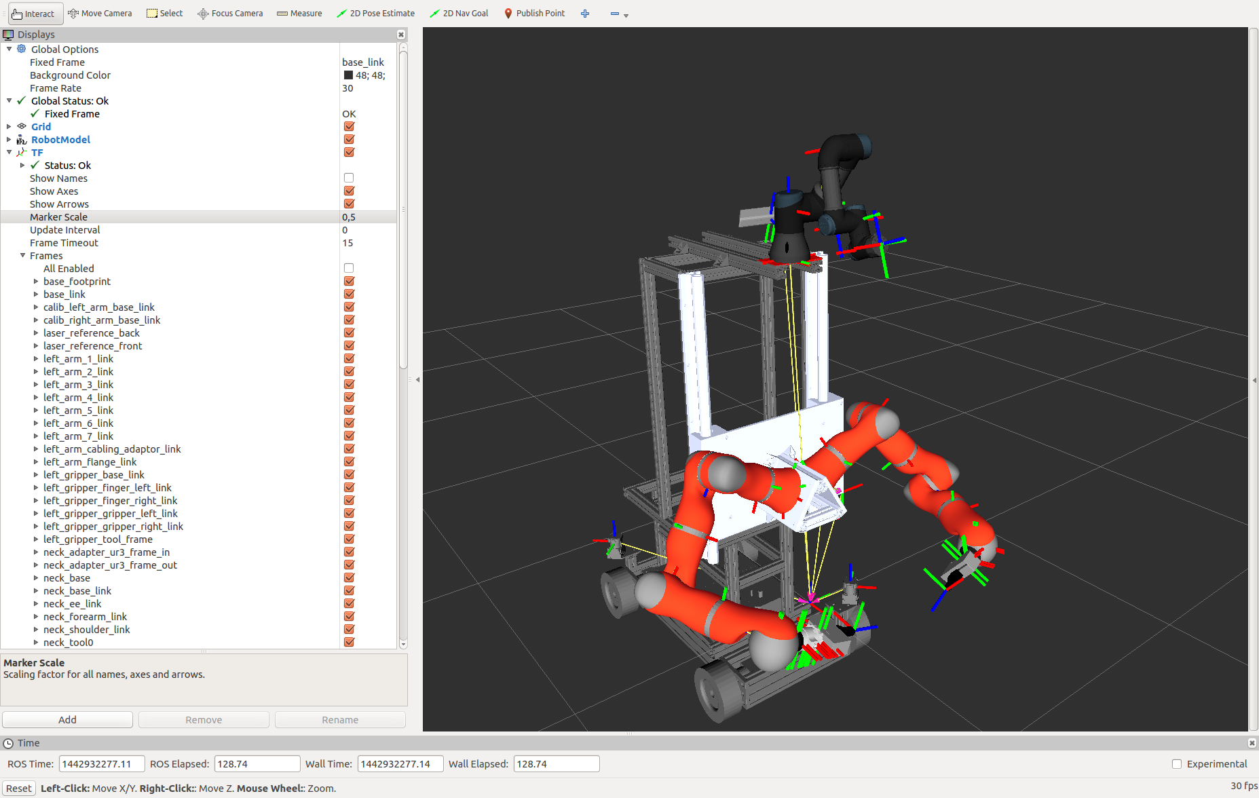Select the Publish Point tool
The width and height of the screenshot is (1259, 798).
[534, 14]
